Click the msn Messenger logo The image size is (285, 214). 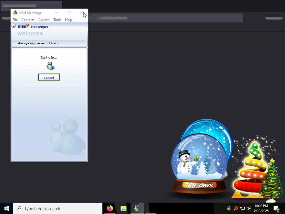33,26
